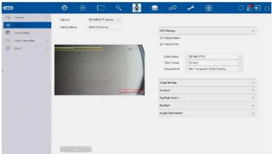Viewport: 272px width, 154px height.
Task: Click the logout arrow-in-box icon
Action: point(258,8)
